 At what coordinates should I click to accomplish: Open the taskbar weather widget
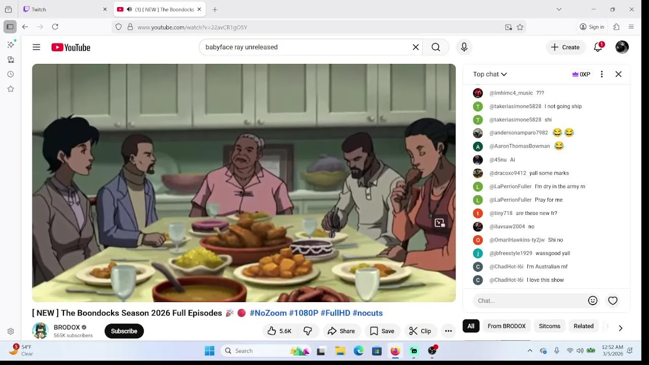tap(22, 350)
